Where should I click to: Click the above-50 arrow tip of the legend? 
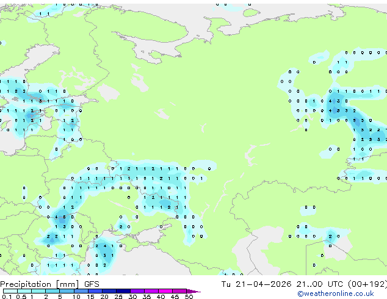(x=193, y=291)
